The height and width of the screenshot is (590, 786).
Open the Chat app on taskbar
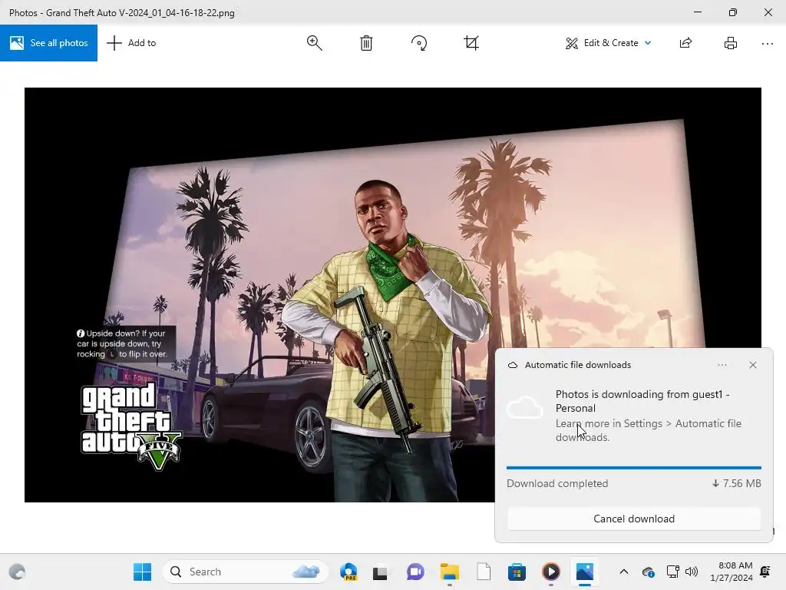tap(415, 572)
